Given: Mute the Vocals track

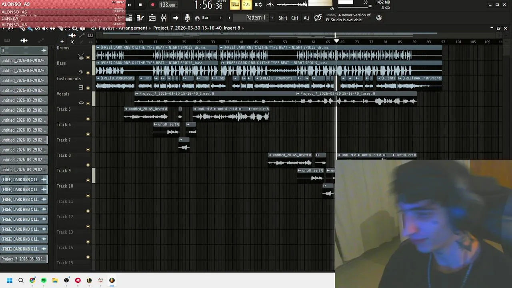Looking at the screenshot, I should (88, 104).
